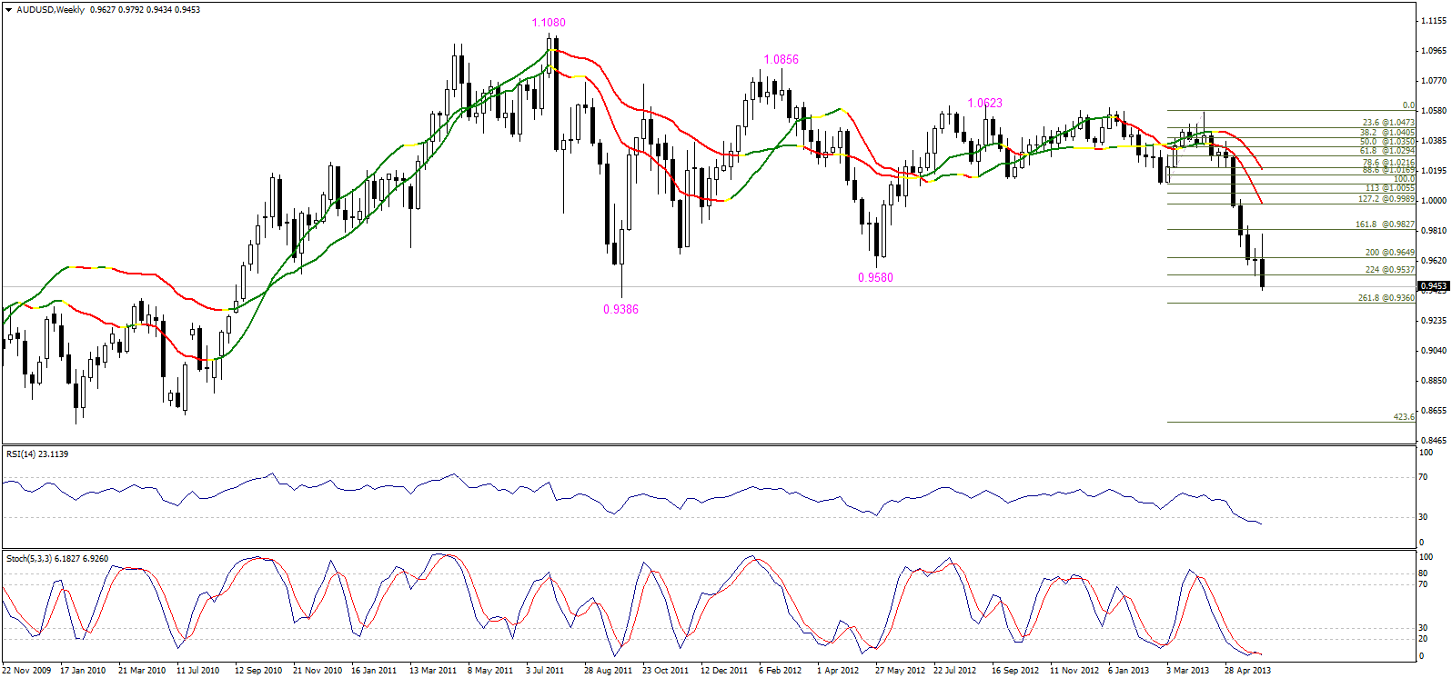
Task: Open the chart menu triangle beside AUDUSD,Weekly
Action: tap(8, 10)
